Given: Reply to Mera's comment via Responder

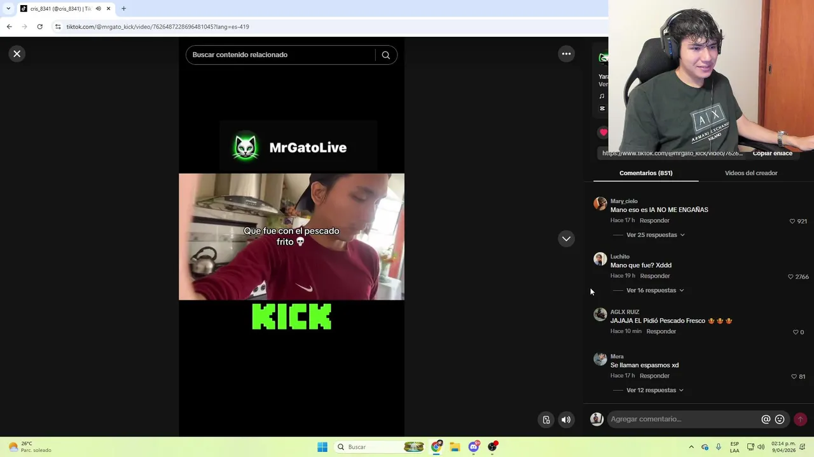Looking at the screenshot, I should pos(654,376).
